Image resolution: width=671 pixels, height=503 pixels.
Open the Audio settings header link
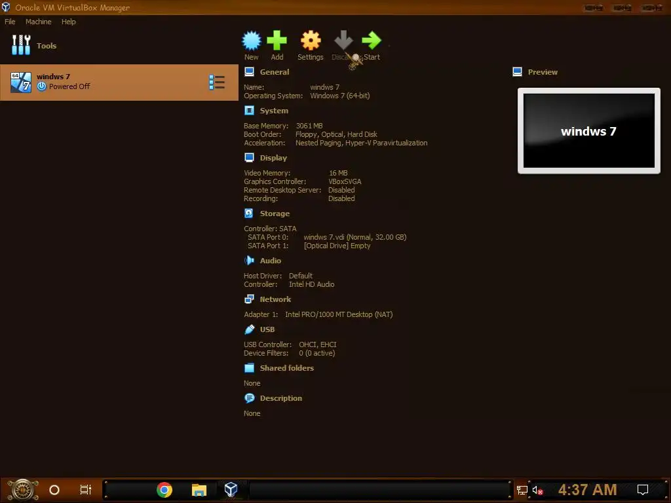tap(271, 260)
